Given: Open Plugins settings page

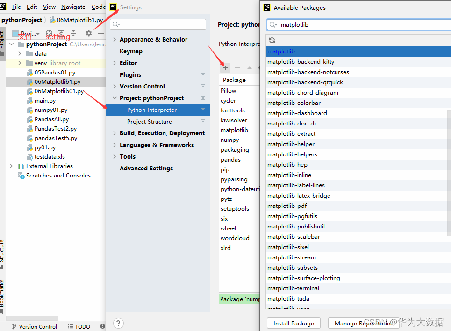Looking at the screenshot, I should point(130,74).
